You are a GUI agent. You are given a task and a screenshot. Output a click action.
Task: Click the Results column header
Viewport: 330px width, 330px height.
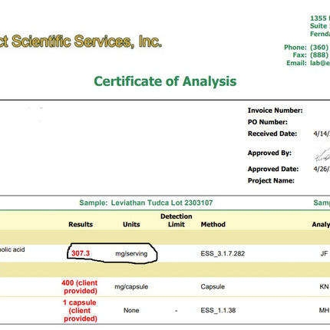(x=81, y=224)
